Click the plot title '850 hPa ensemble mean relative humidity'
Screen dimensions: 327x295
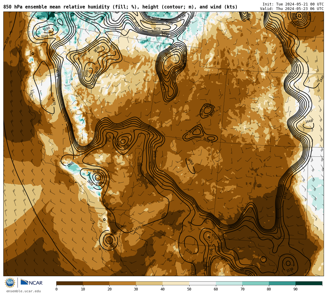pos(57,7)
